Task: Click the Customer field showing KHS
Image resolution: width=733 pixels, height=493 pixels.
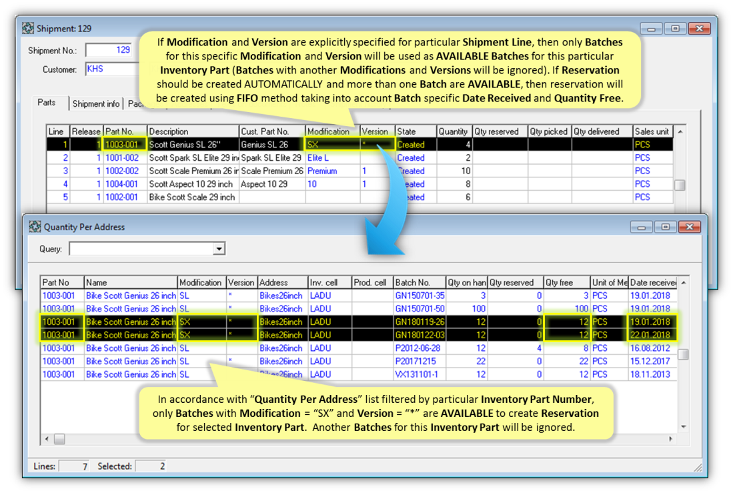Action: click(x=112, y=69)
